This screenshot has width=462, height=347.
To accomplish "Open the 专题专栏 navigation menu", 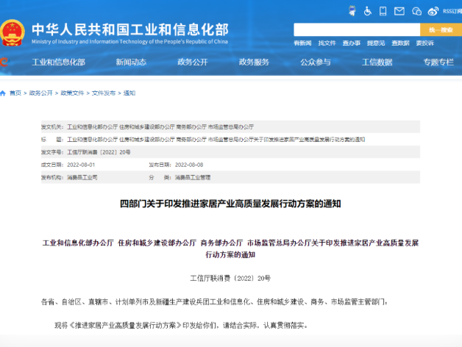I will point(438,62).
